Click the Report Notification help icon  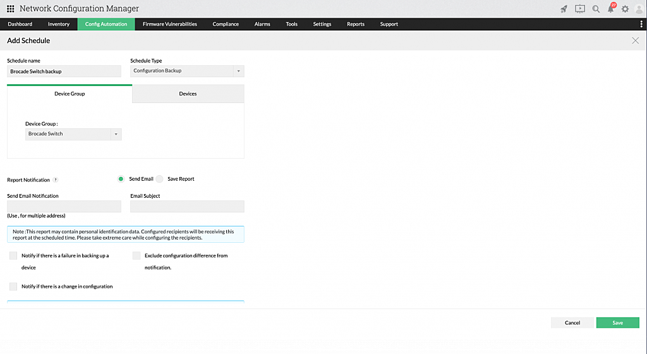click(x=56, y=180)
